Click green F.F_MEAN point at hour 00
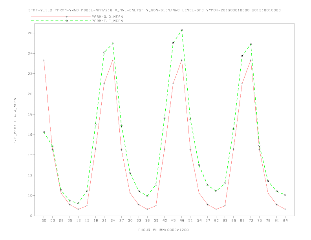This screenshot has height=240, width=311. (x=44, y=132)
